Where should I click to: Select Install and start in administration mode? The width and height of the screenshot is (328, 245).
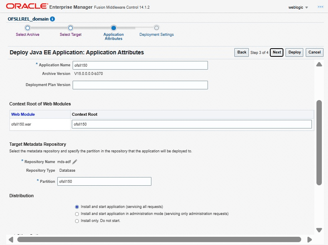(77, 214)
